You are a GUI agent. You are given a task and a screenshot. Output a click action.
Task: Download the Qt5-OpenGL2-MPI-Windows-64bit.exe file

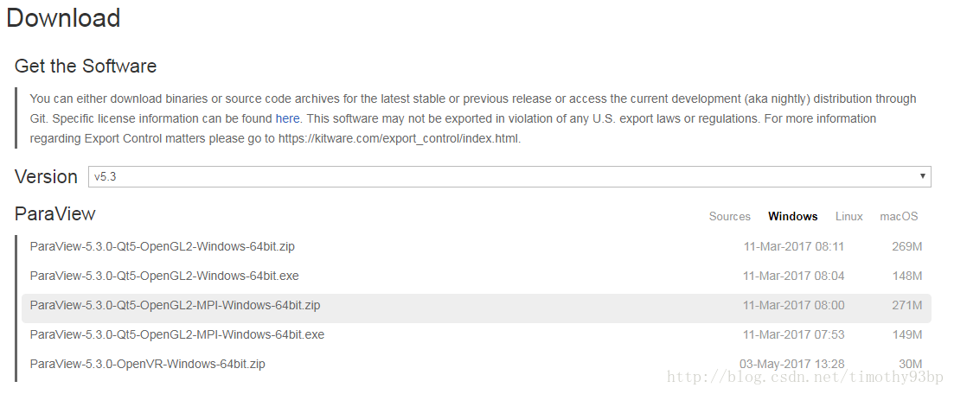[176, 334]
